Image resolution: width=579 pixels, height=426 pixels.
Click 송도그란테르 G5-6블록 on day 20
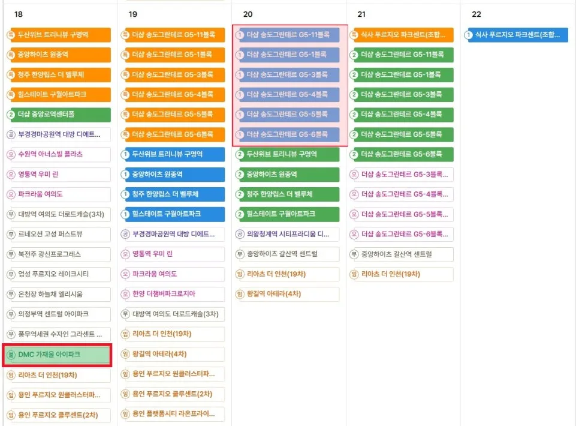(287, 134)
